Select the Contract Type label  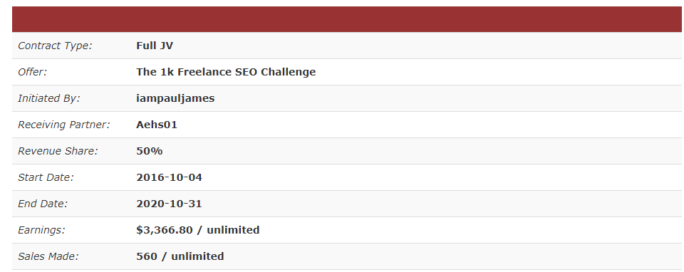[55, 46]
